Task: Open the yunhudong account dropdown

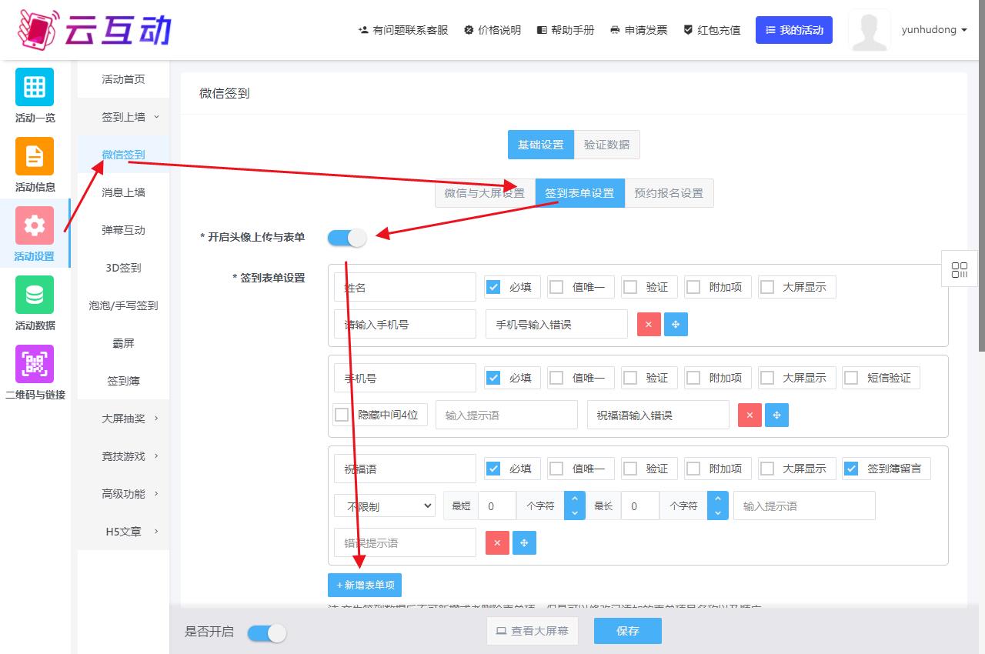Action: pos(933,30)
